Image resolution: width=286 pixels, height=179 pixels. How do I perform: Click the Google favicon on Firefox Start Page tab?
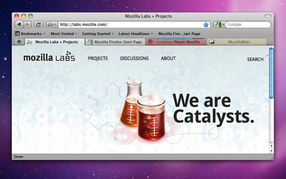click(90, 42)
